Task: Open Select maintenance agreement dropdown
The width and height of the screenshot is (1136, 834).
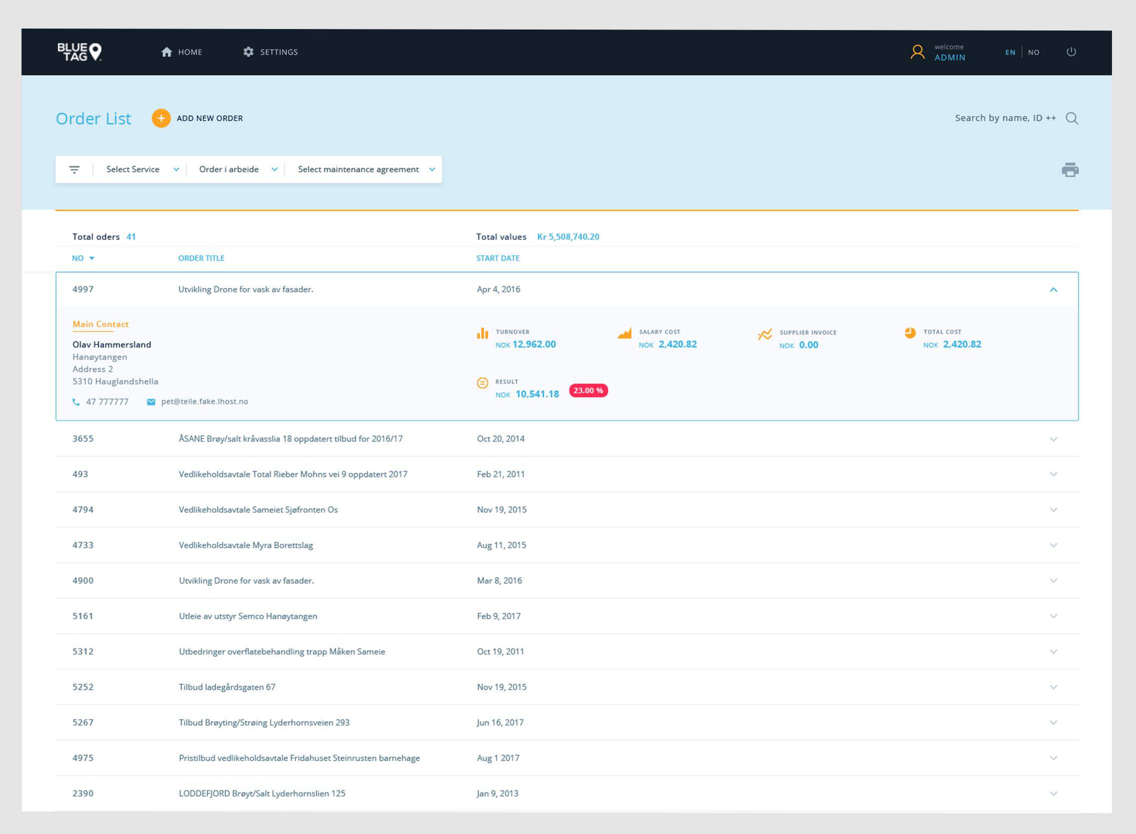Action: click(365, 170)
